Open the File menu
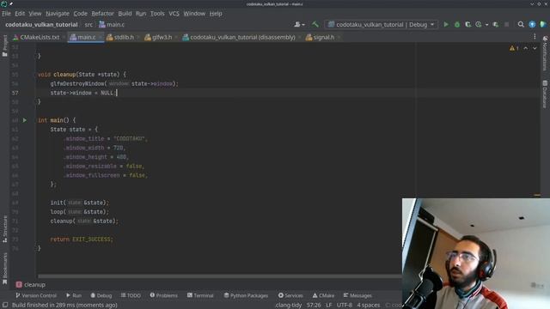The height and width of the screenshot is (309, 550). click(x=6, y=14)
